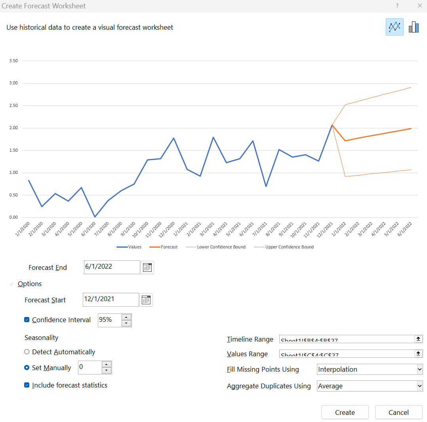Switch the preview to a line chart
The height and width of the screenshot is (422, 427).
395,27
